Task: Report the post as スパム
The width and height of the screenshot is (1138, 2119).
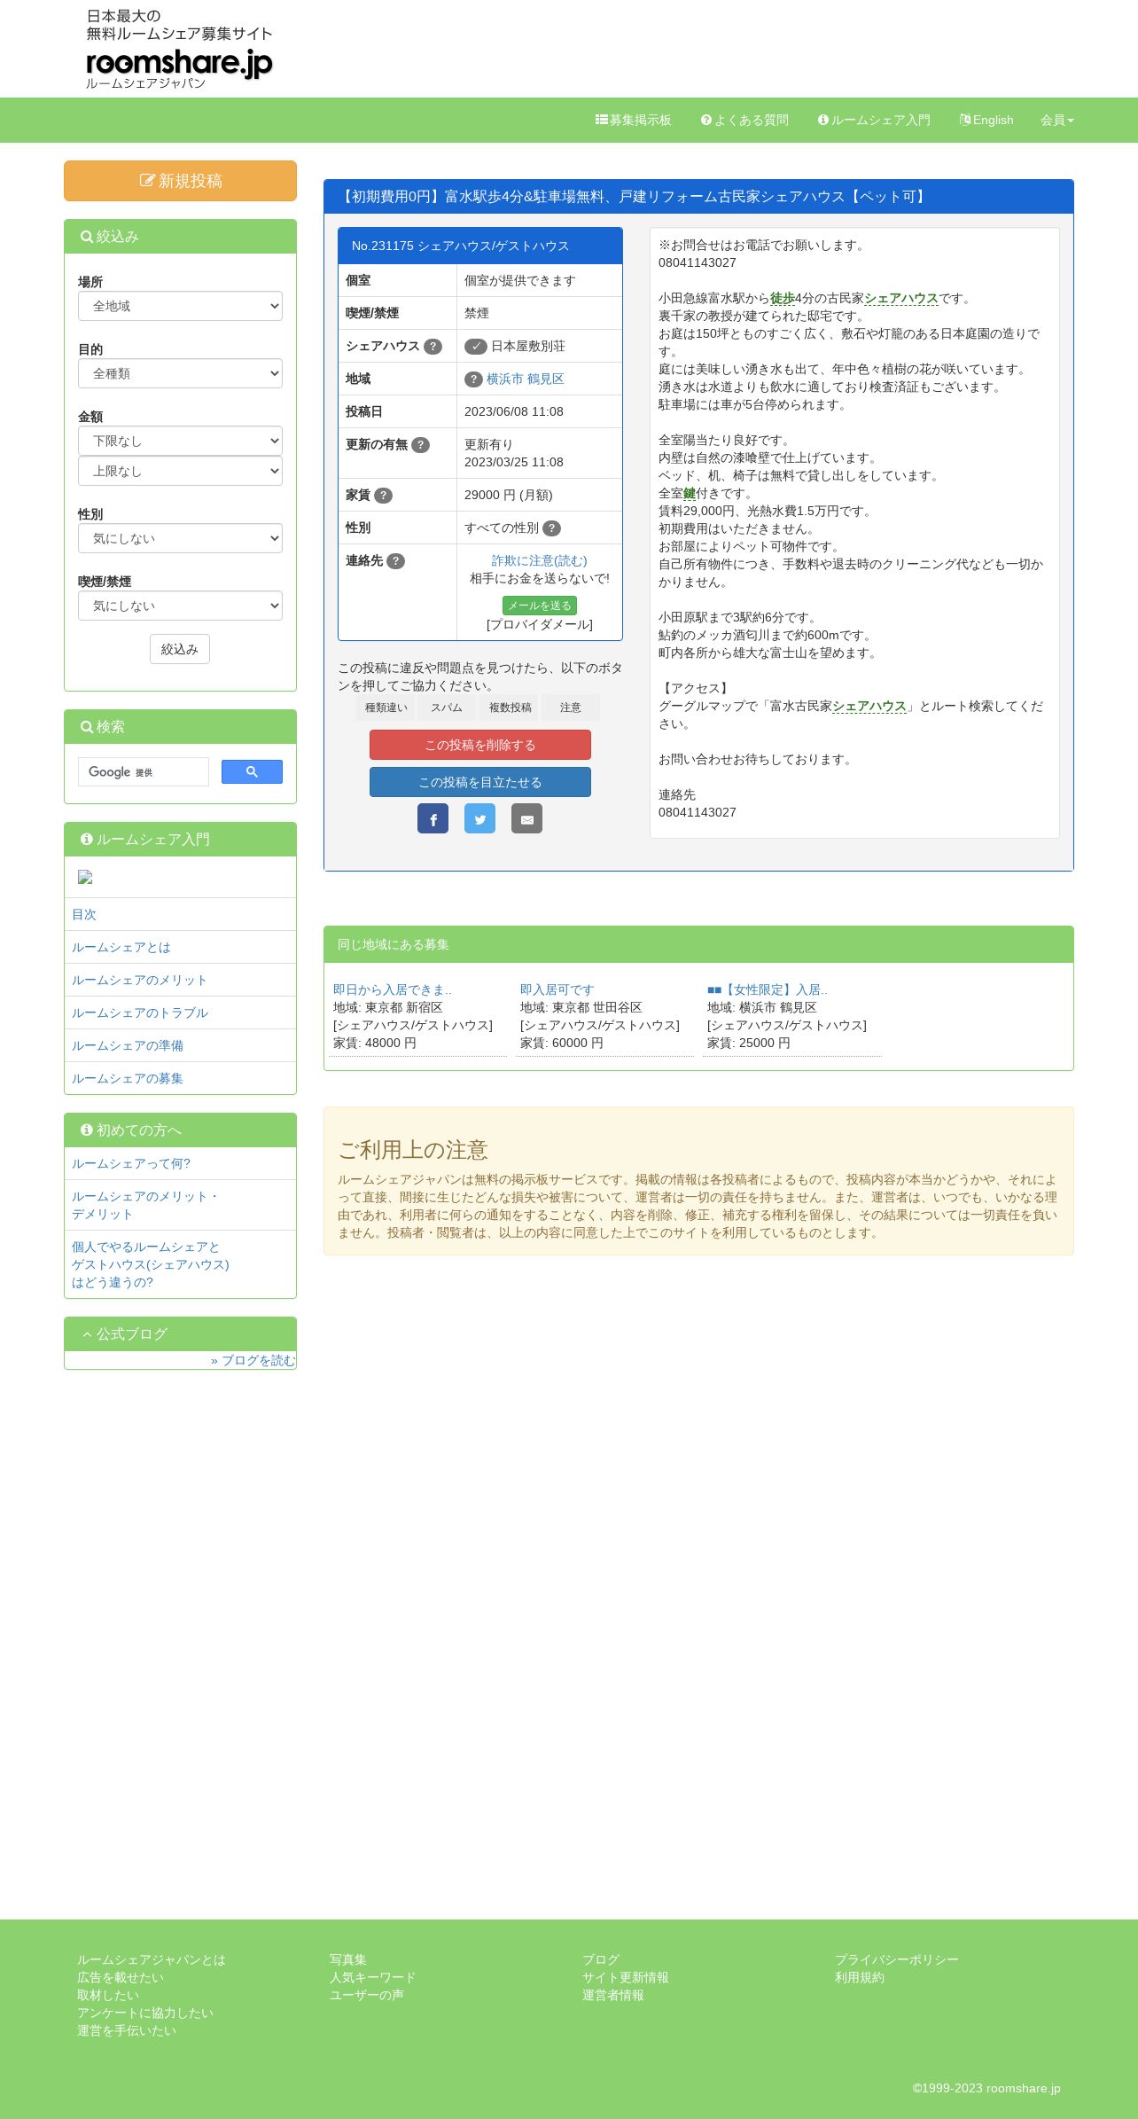Action: tap(447, 708)
